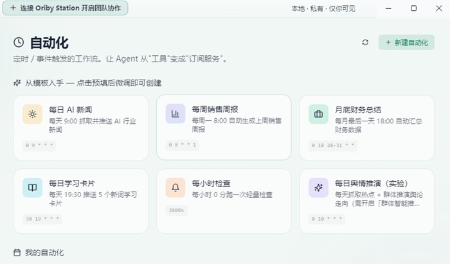
Task: Click the cron tag 0 9 * * *
Action: (39, 145)
